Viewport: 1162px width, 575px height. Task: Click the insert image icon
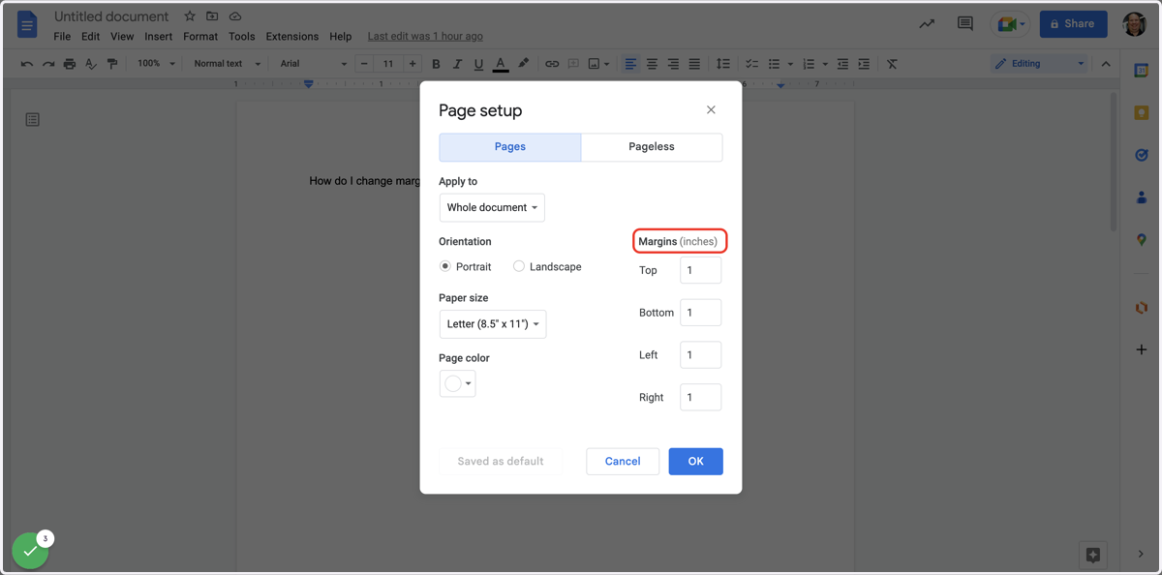pyautogui.click(x=595, y=64)
